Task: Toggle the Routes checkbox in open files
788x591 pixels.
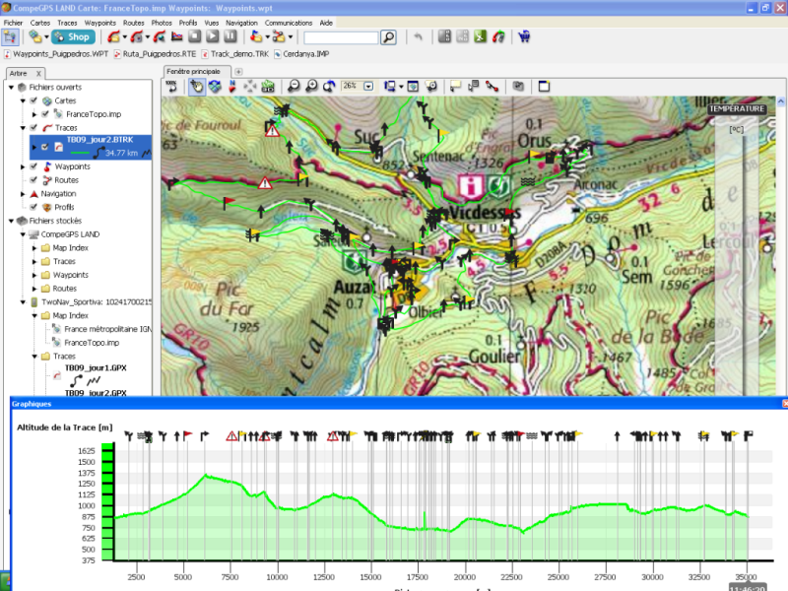Action: pos(33,180)
